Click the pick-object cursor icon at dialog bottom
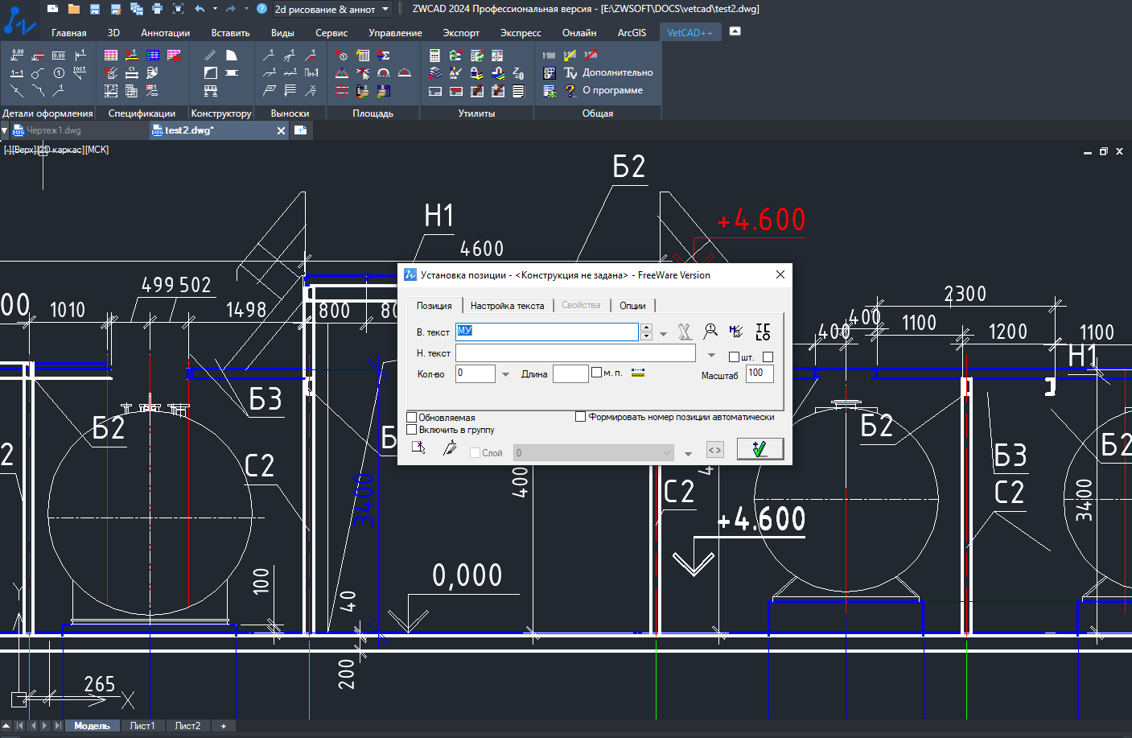Viewport: 1132px width, 738px height. 418,448
